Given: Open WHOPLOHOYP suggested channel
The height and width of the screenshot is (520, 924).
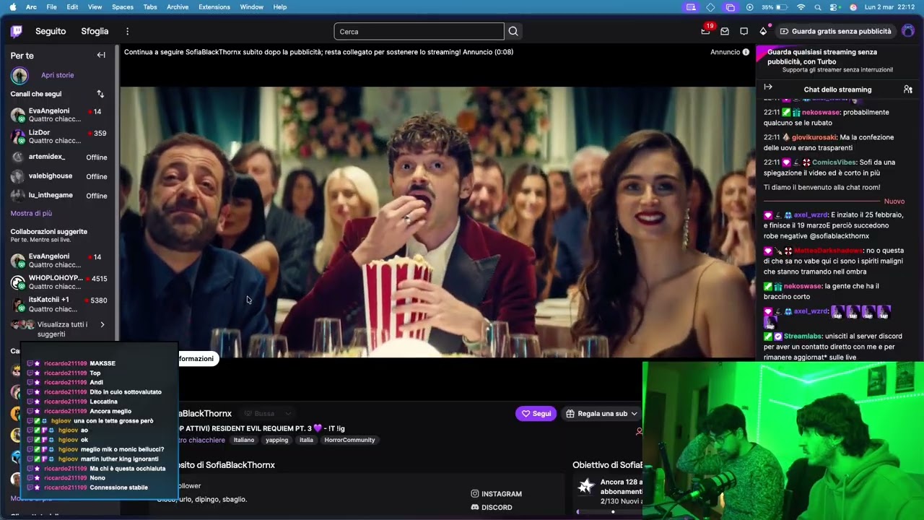Looking at the screenshot, I should pyautogui.click(x=59, y=282).
